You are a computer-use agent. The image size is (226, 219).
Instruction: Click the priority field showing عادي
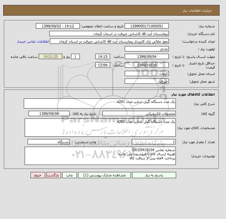click(x=146, y=49)
